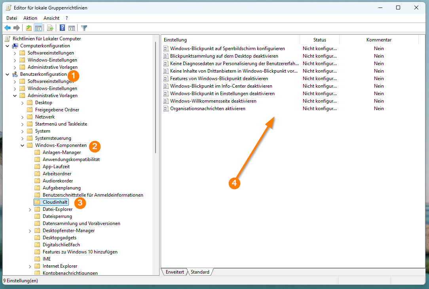Open the Ansicht menu
The image size is (429, 289).
click(51, 18)
